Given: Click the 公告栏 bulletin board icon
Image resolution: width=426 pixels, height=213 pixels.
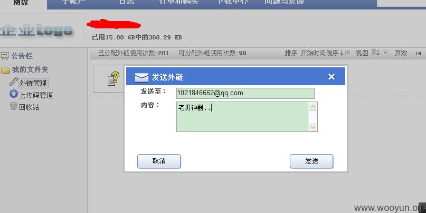Looking at the screenshot, I should [x=5, y=56].
